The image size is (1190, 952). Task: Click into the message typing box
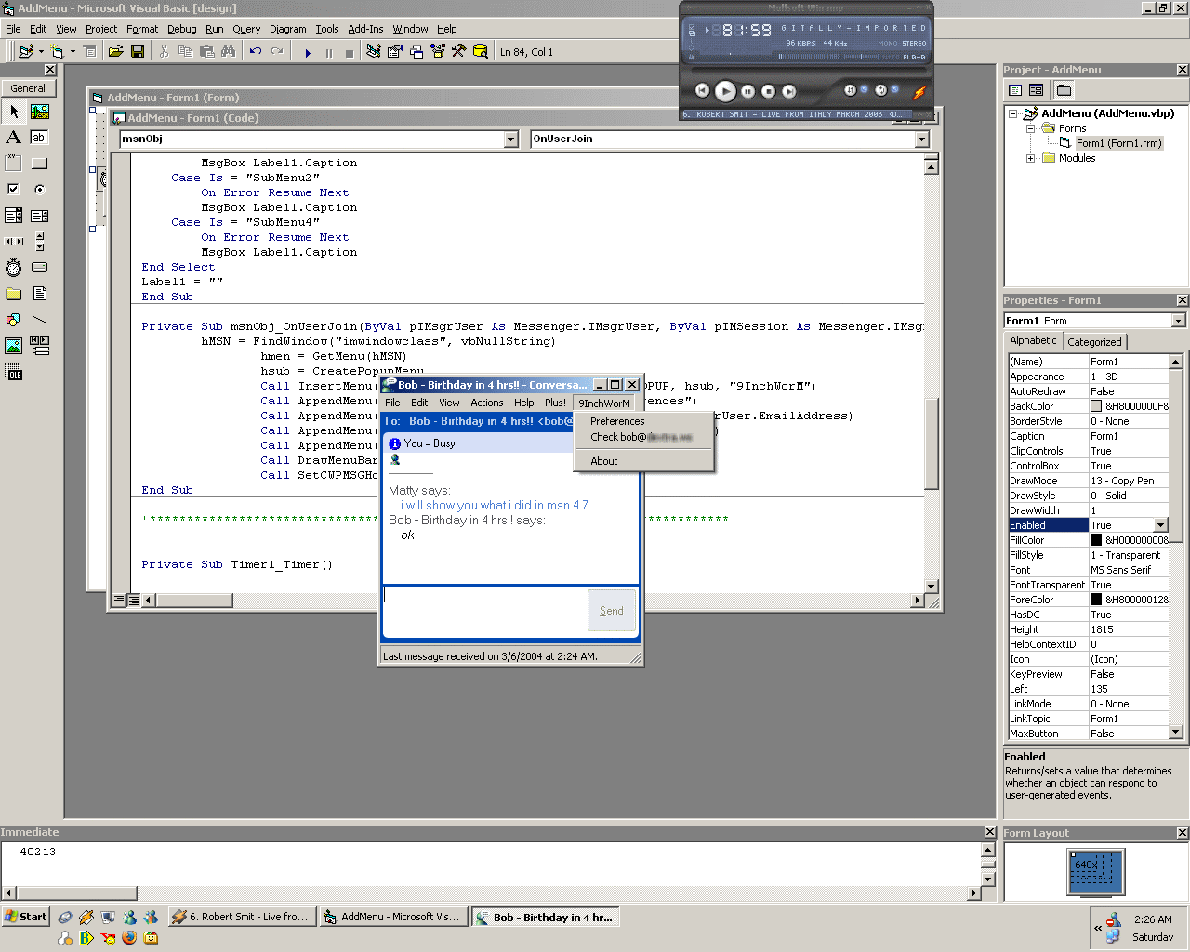point(483,610)
